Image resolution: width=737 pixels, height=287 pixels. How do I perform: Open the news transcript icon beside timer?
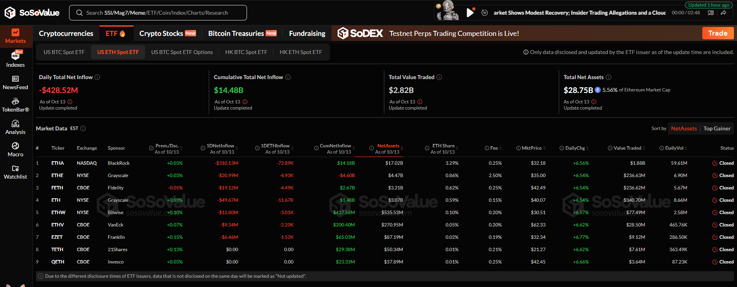711,13
